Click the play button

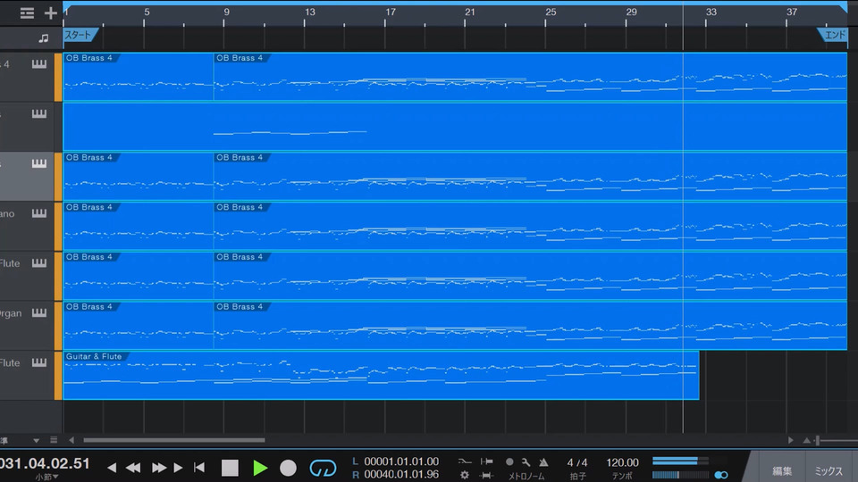coord(260,468)
